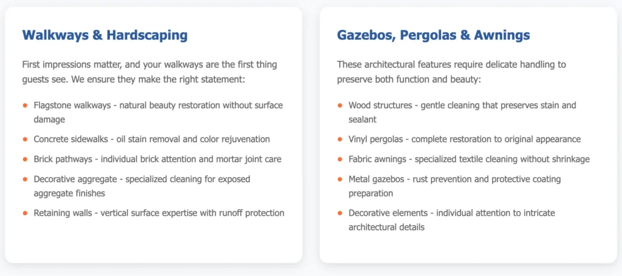Select the orange bullet next to Concrete sidewalks
The width and height of the screenshot is (622, 276).
(x=25, y=139)
